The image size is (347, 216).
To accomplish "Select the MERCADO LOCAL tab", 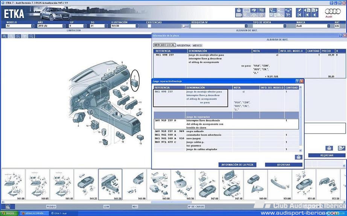I will (164, 45).
